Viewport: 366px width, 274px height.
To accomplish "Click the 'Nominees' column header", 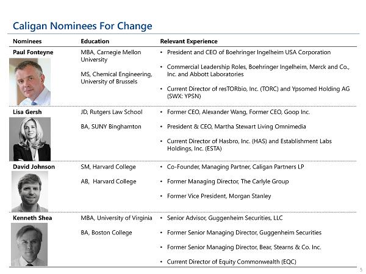I will (27, 41).
